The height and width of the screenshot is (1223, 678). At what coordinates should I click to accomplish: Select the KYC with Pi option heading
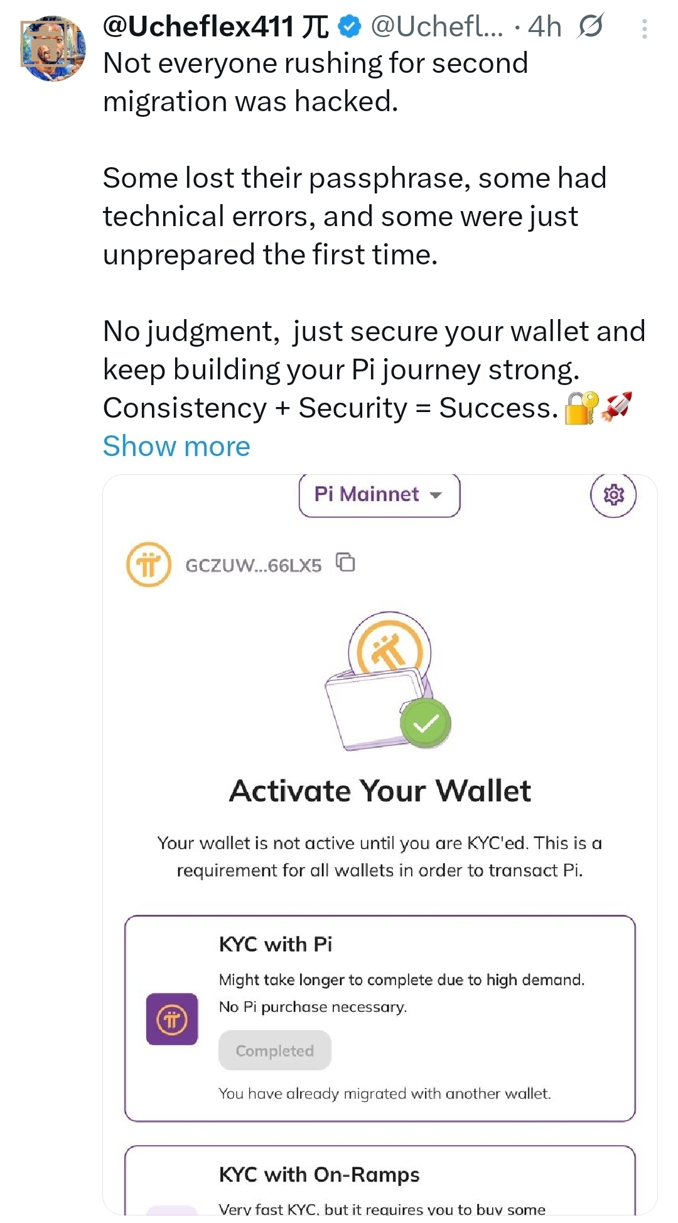tap(276, 944)
